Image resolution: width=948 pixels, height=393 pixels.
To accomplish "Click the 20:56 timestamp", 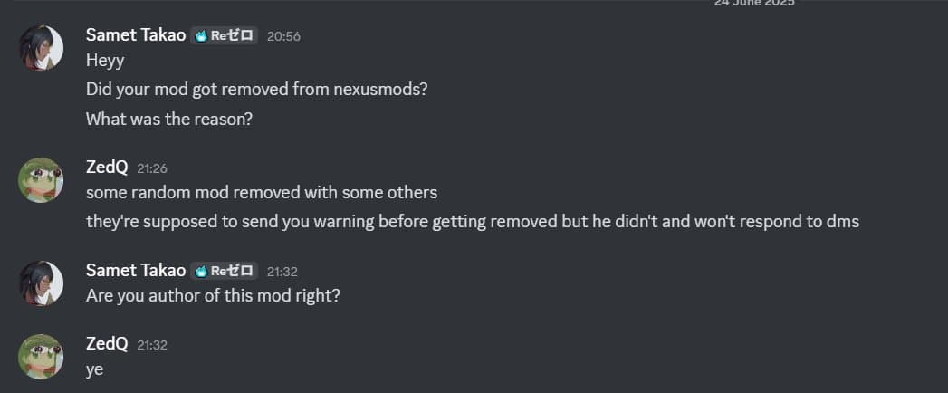I will coord(283,36).
